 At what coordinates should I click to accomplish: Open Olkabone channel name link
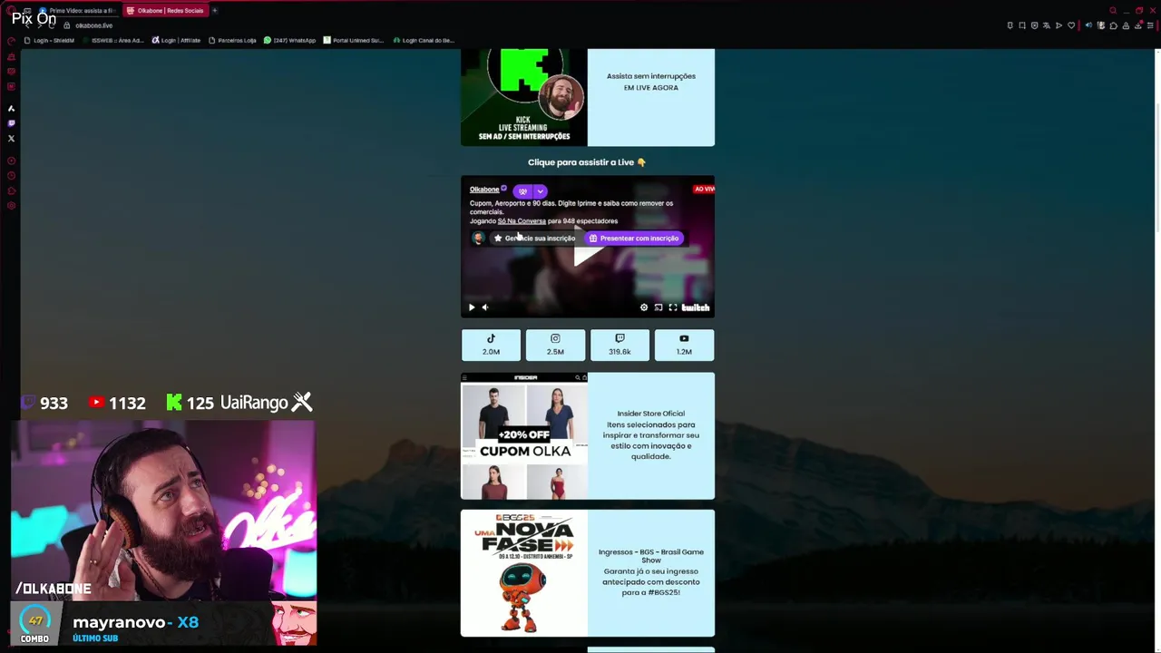(484, 190)
